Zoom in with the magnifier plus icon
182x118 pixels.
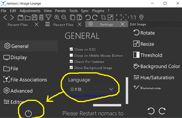point(57,17)
